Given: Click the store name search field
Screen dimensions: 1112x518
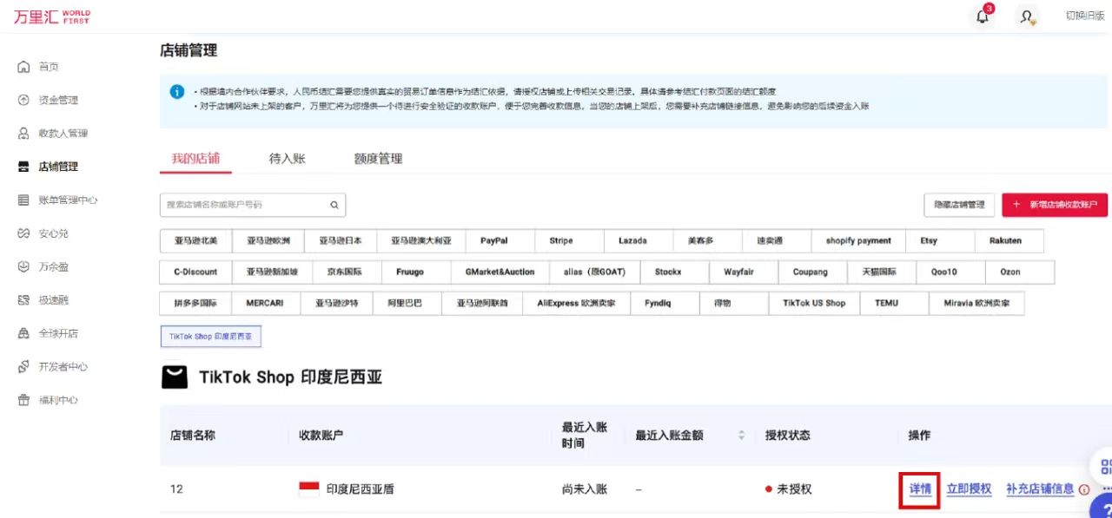Looking at the screenshot, I should [243, 205].
